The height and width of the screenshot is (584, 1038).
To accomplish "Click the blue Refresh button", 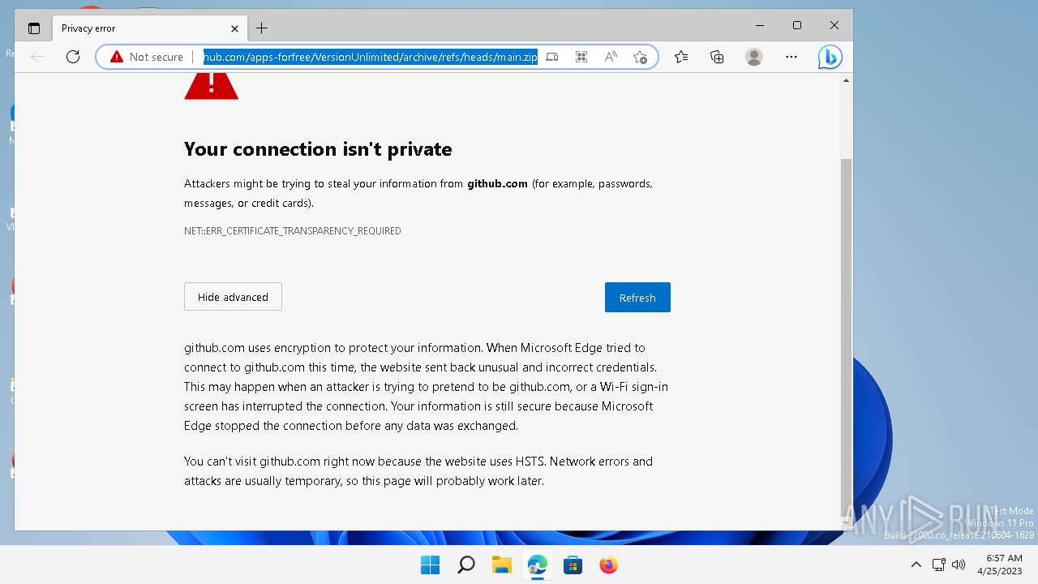I will click(637, 298).
